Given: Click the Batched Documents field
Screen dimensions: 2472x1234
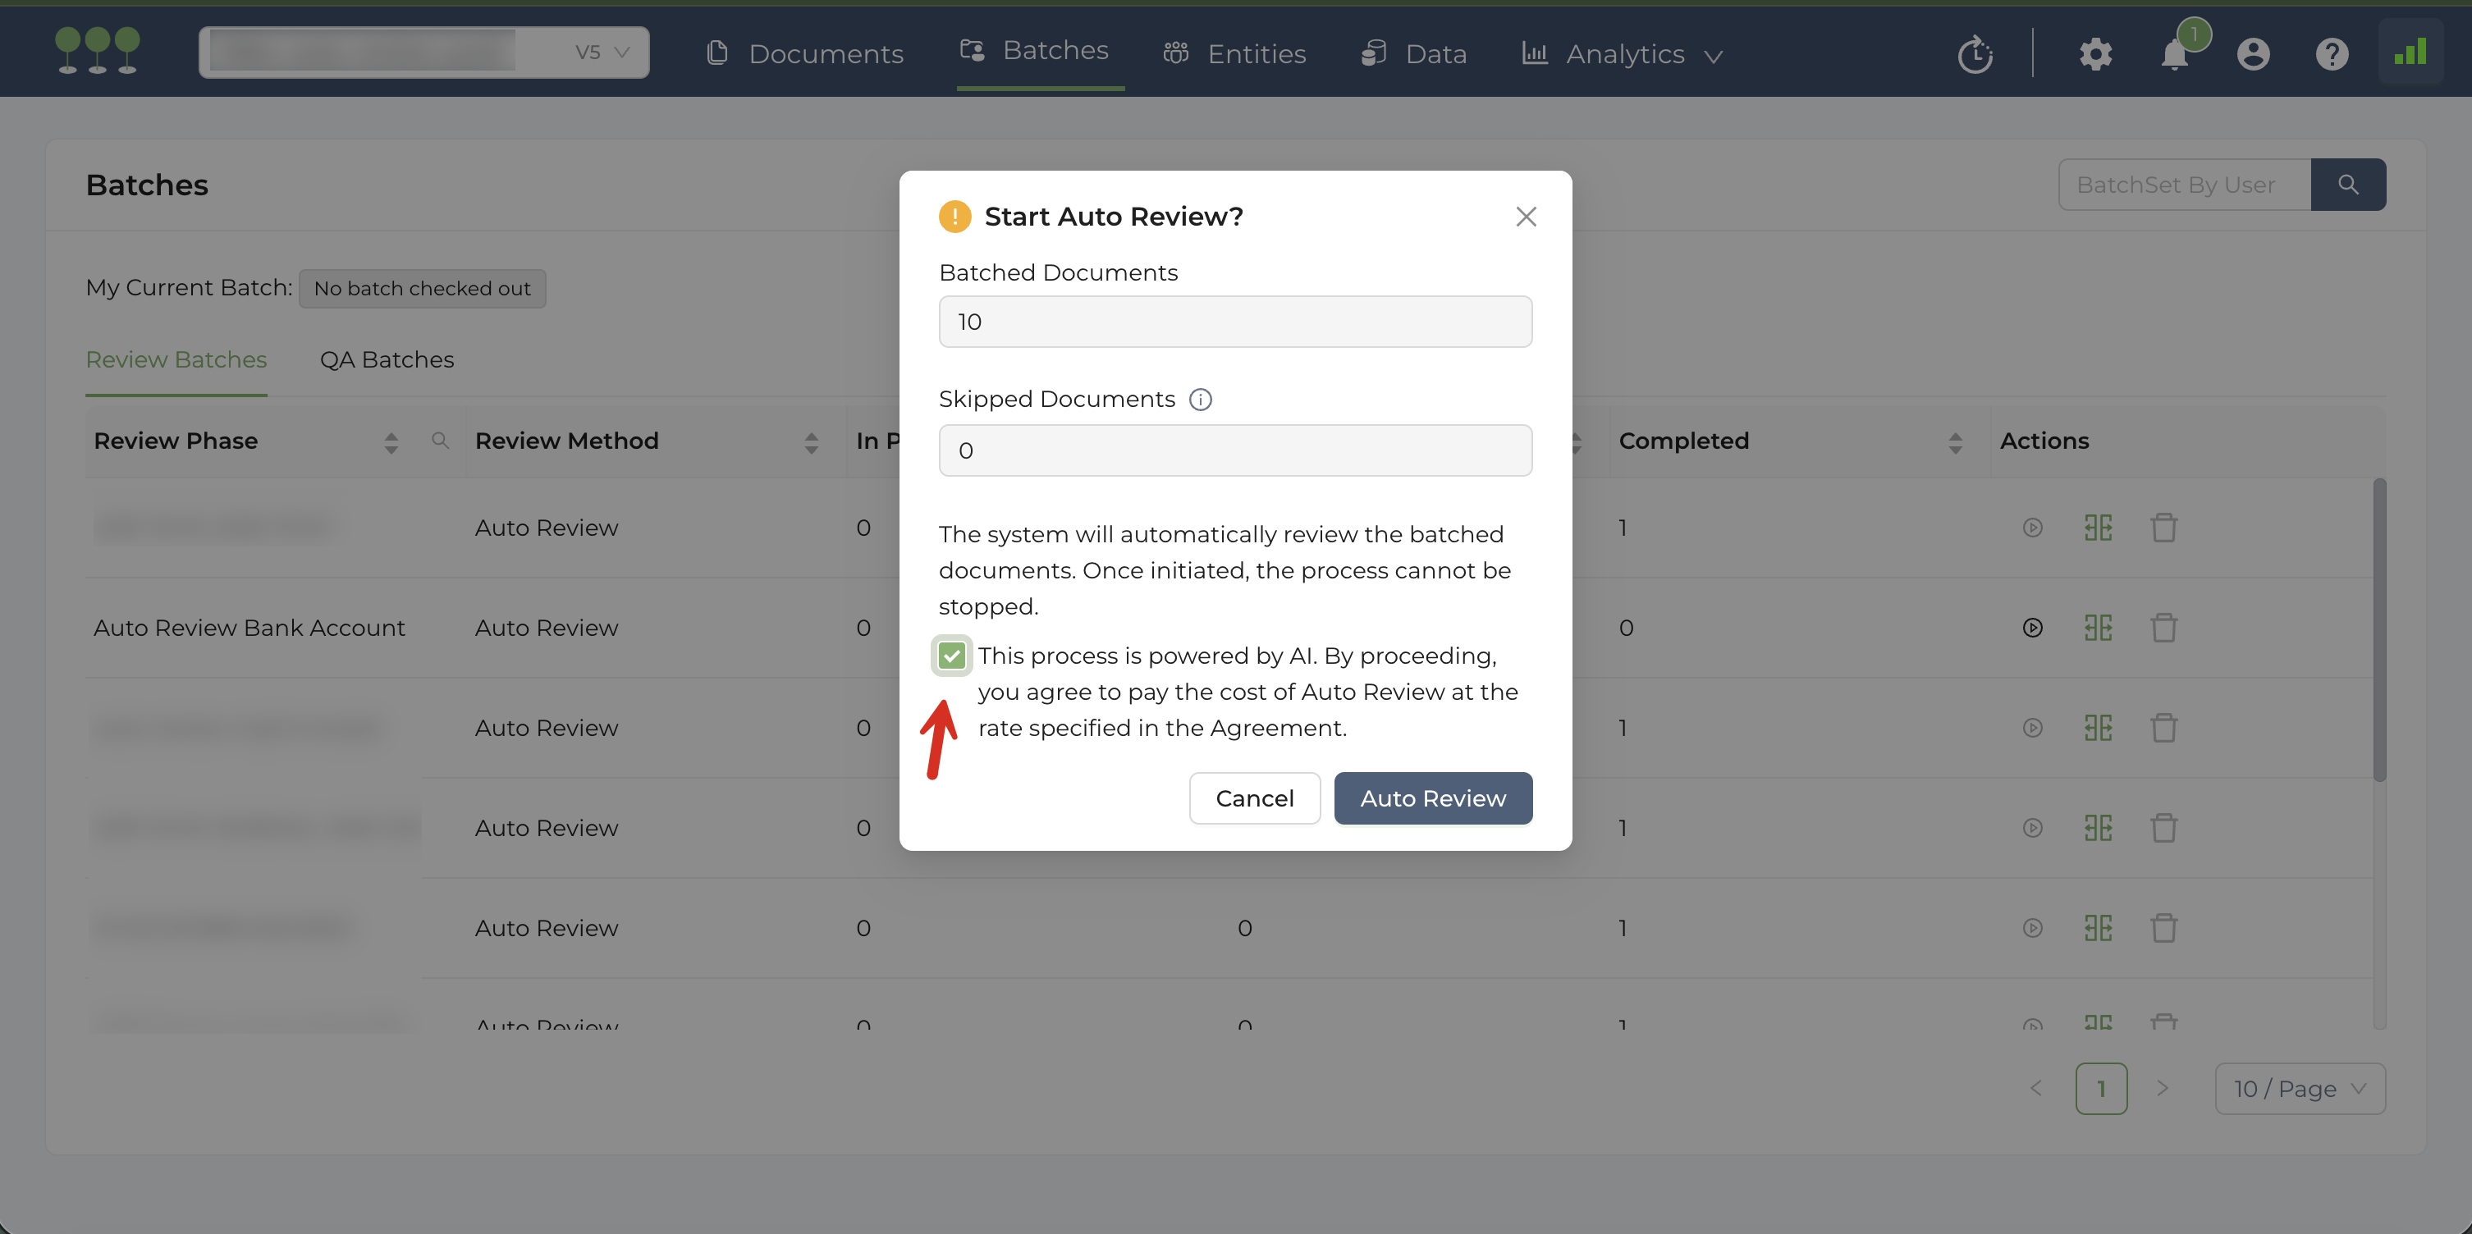Looking at the screenshot, I should click(1234, 322).
